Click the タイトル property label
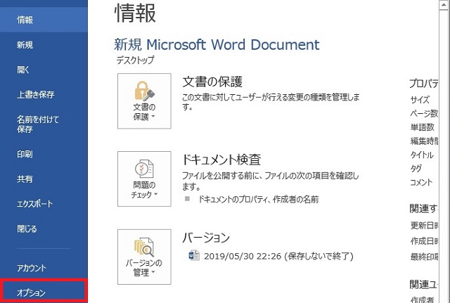The image size is (450, 303). [422, 155]
